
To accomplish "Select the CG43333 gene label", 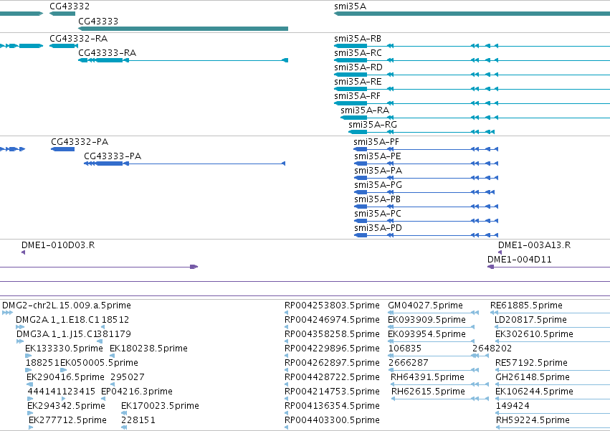I will [98, 21].
